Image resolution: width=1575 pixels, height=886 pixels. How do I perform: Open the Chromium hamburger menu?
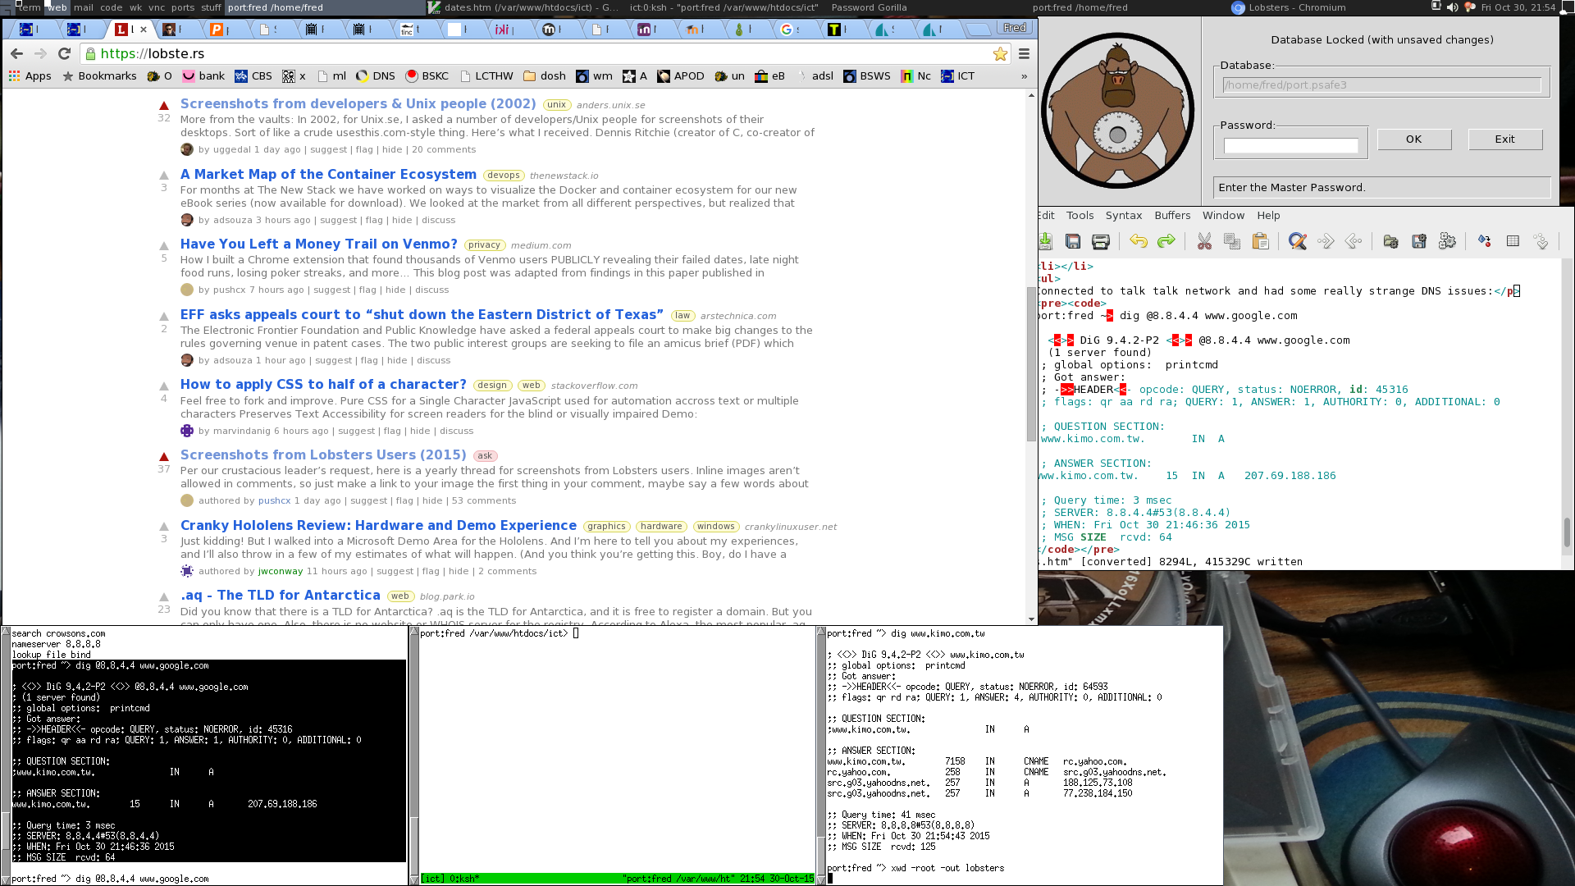1024,53
